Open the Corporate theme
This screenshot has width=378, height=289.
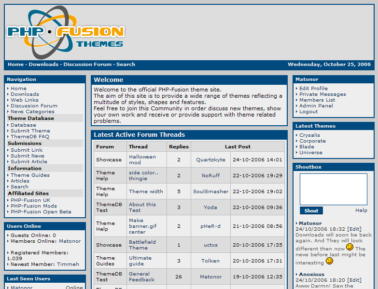(x=312, y=141)
